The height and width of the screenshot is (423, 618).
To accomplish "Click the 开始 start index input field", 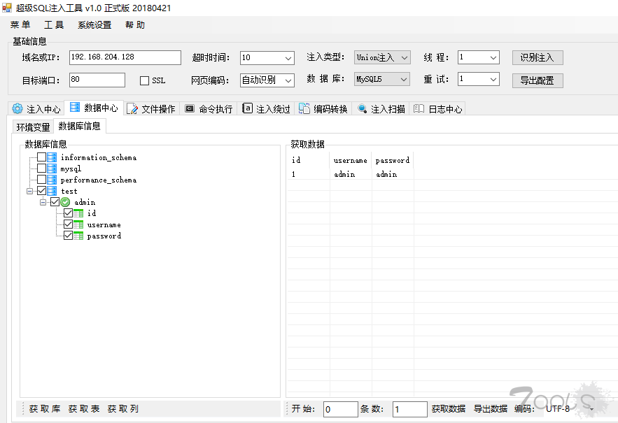I will (x=341, y=409).
